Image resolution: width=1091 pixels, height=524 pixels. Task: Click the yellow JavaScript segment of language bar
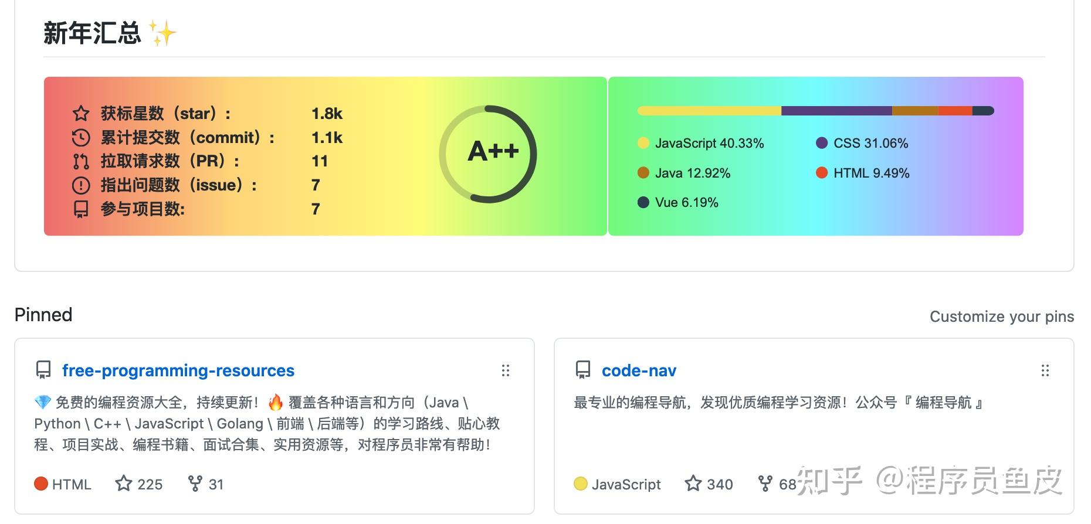tap(709, 111)
